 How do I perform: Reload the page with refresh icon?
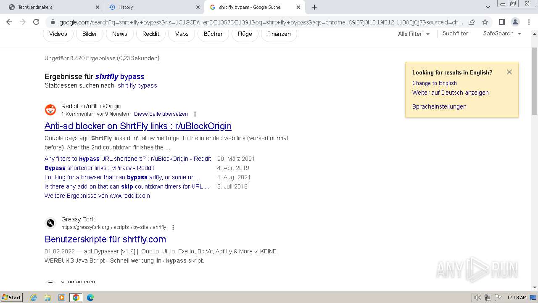(36, 22)
